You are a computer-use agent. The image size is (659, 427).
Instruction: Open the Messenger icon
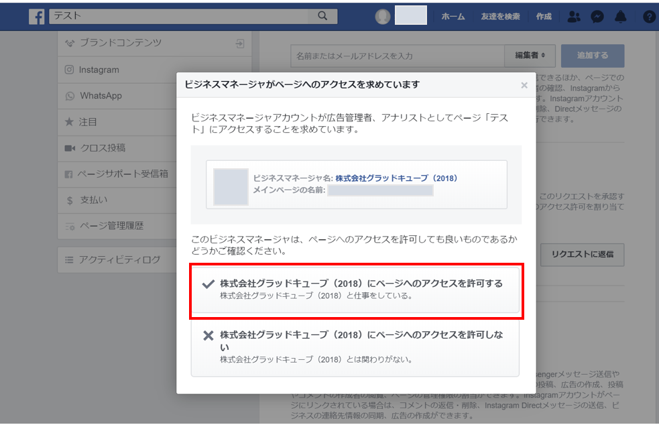point(597,16)
